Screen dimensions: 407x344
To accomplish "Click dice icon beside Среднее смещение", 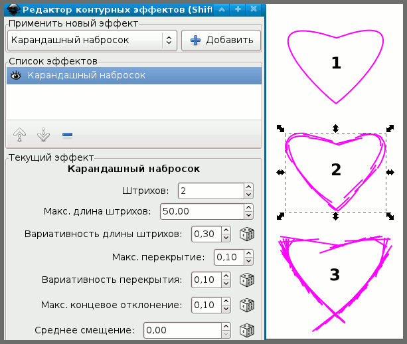I will click(x=247, y=330).
